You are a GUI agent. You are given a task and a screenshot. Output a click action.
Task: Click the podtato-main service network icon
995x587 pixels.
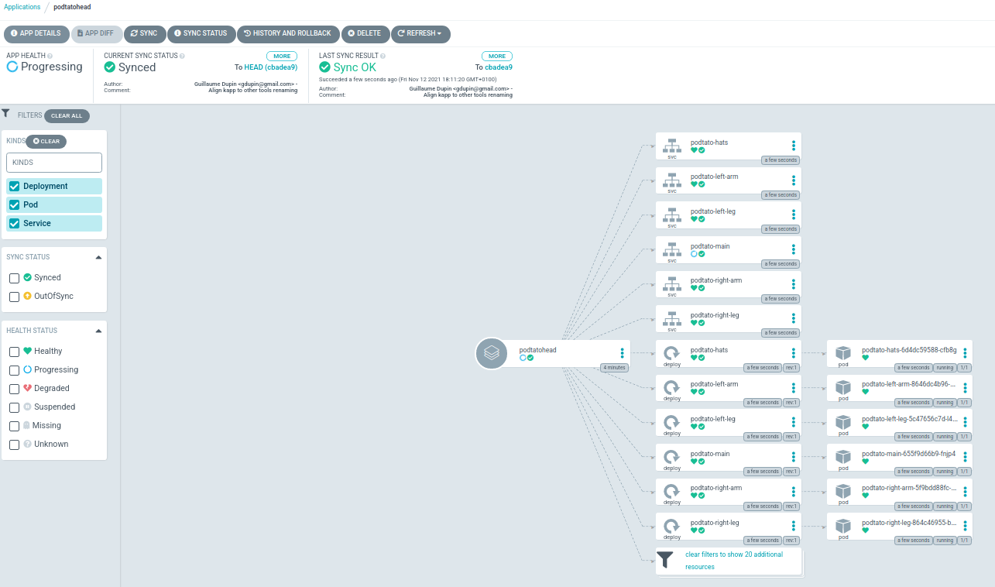(671, 249)
